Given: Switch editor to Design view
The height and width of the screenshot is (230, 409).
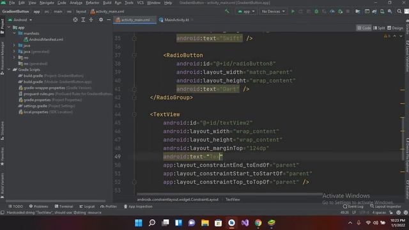Looking at the screenshot, I should click(x=395, y=28).
